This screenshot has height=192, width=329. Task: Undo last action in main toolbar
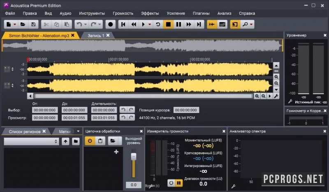[x=79, y=24]
